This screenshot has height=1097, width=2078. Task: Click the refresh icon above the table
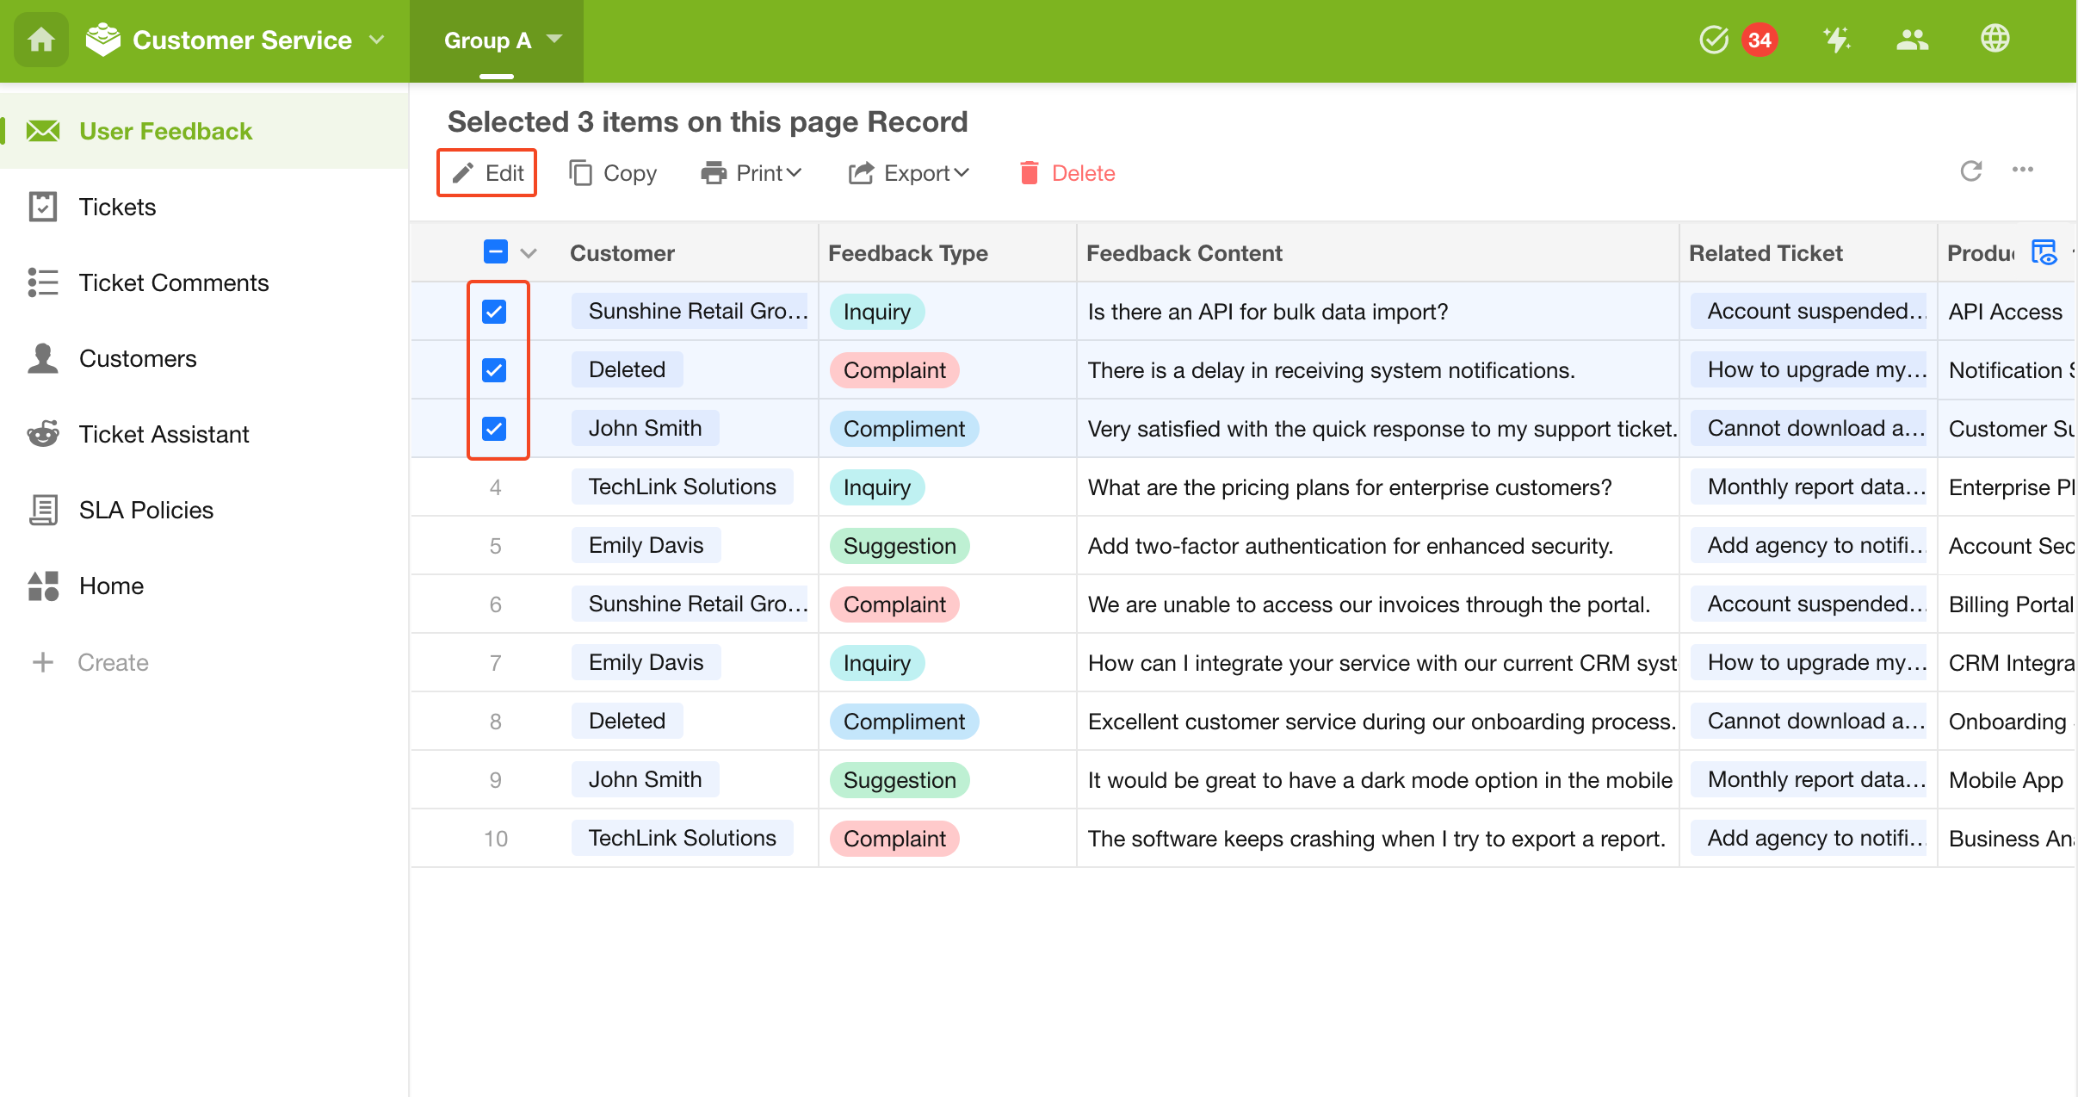pyautogui.click(x=1971, y=170)
